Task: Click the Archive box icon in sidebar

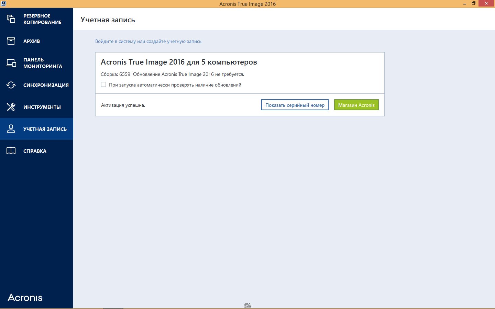Action: [x=11, y=41]
